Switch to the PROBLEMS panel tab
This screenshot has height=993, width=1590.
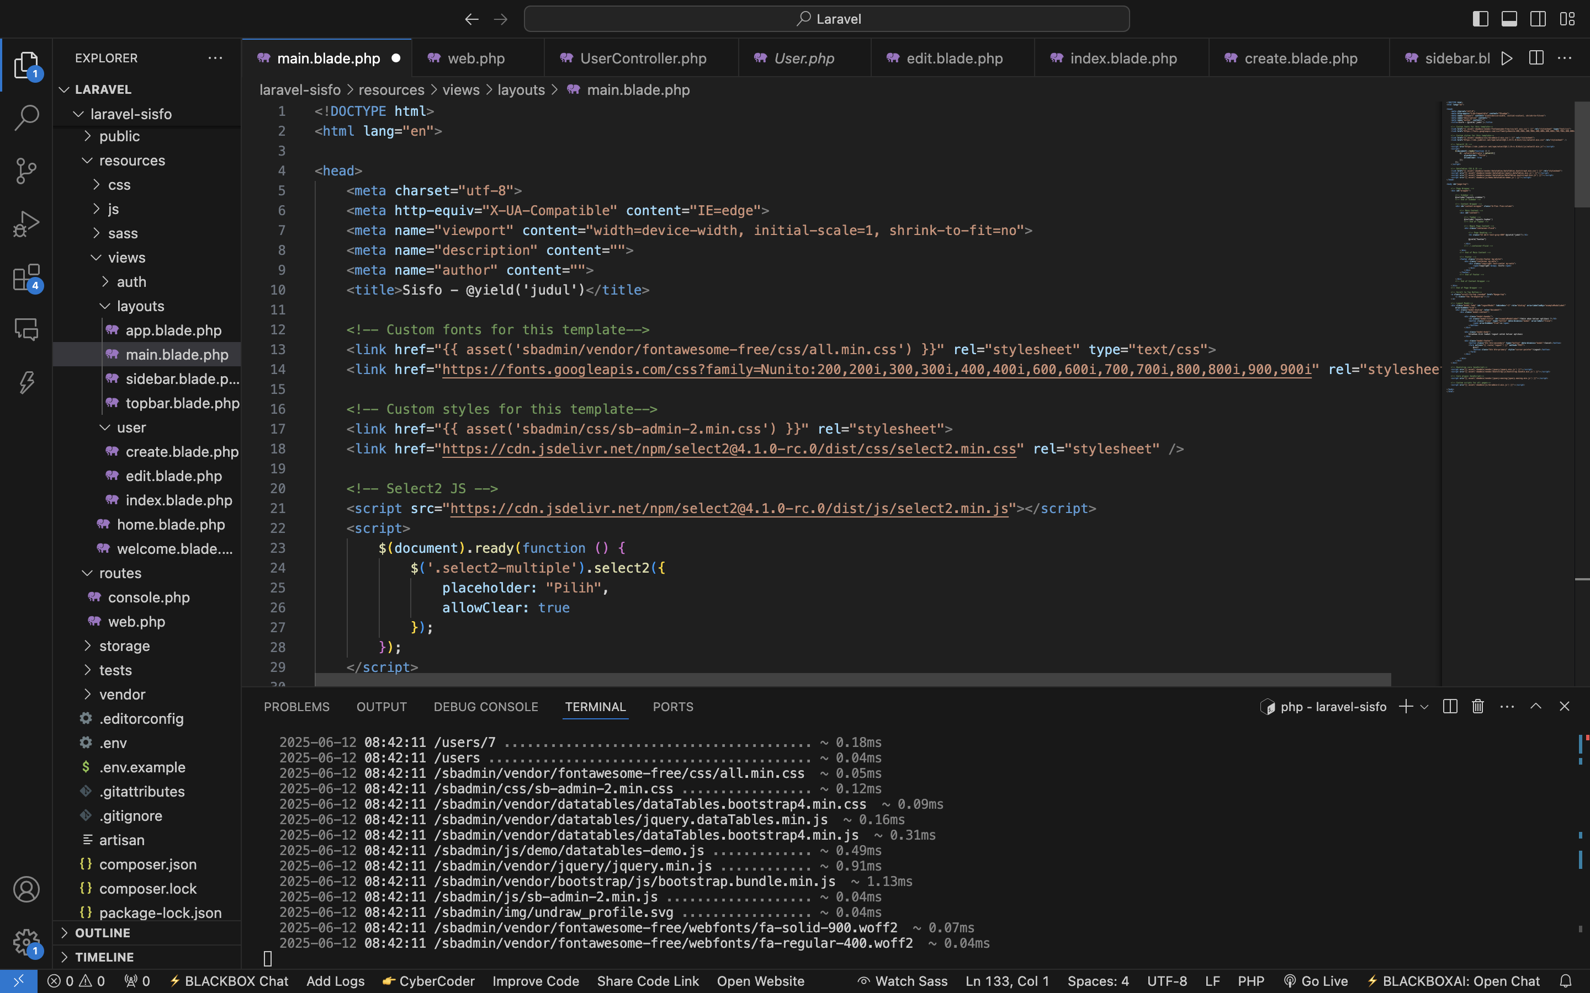point(296,707)
